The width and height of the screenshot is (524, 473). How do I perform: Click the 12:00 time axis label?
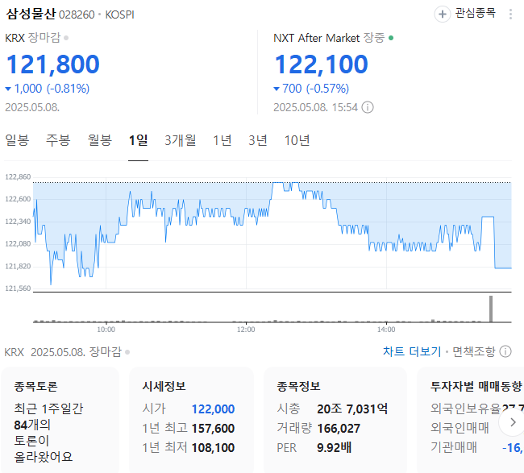[246, 330]
